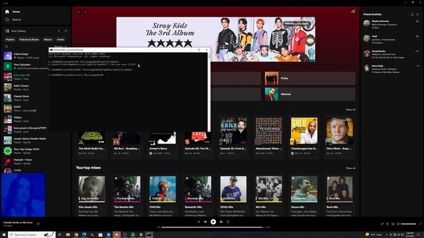Skip to the previous track
The image size is (424, 238).
tap(205, 222)
